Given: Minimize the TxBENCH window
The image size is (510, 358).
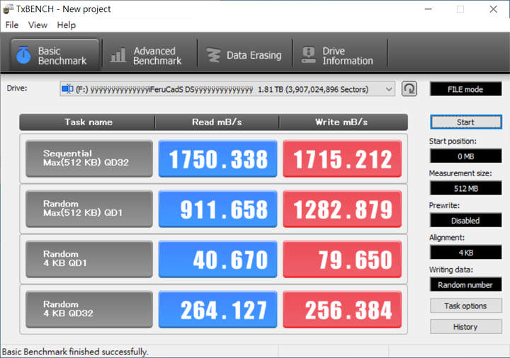Looking at the screenshot, I should click(x=429, y=9).
